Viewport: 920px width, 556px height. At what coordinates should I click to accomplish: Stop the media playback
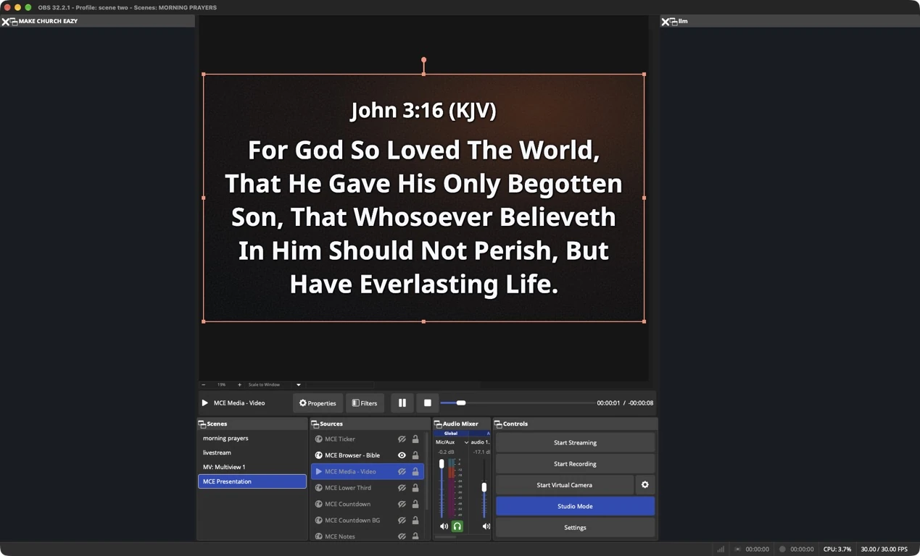coord(428,403)
